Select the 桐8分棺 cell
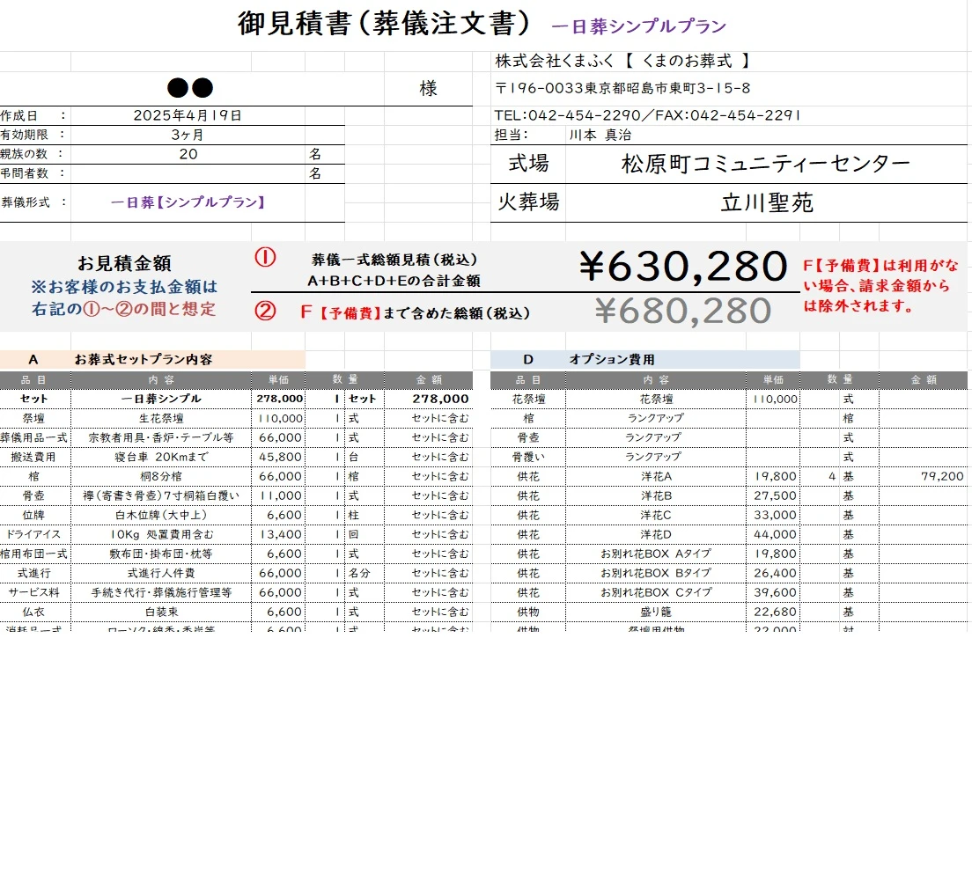972x873 pixels. click(x=161, y=476)
